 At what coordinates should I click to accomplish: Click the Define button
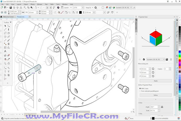(x=156, y=95)
